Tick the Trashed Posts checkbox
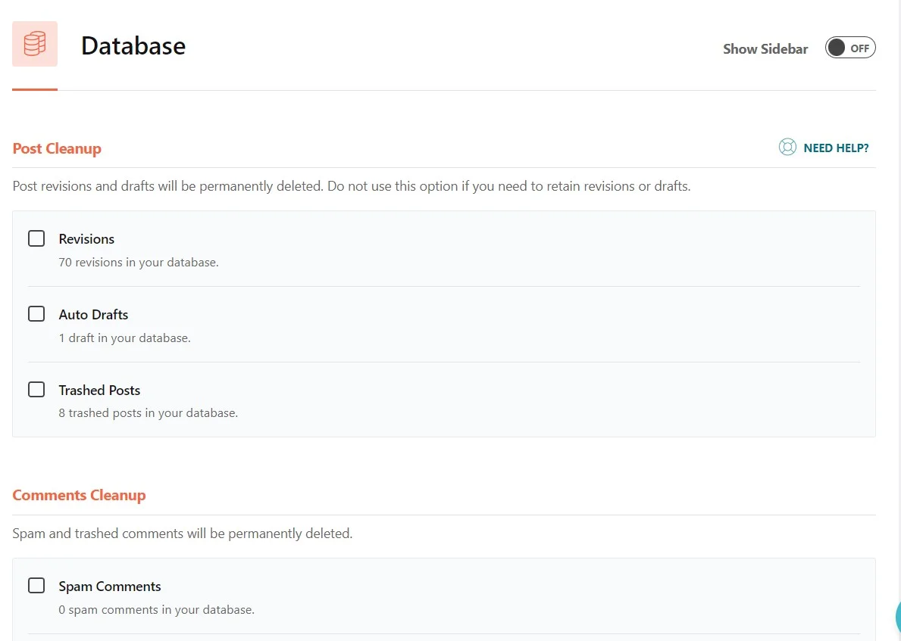Image resolution: width=901 pixels, height=641 pixels. point(36,390)
